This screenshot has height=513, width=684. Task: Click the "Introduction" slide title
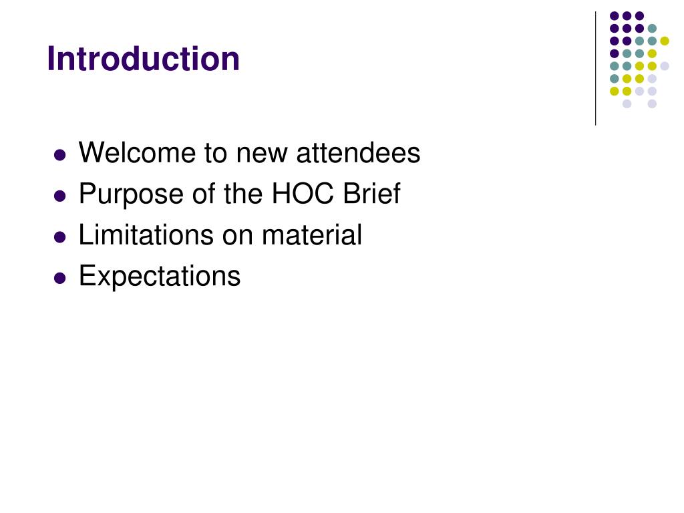click(x=143, y=59)
